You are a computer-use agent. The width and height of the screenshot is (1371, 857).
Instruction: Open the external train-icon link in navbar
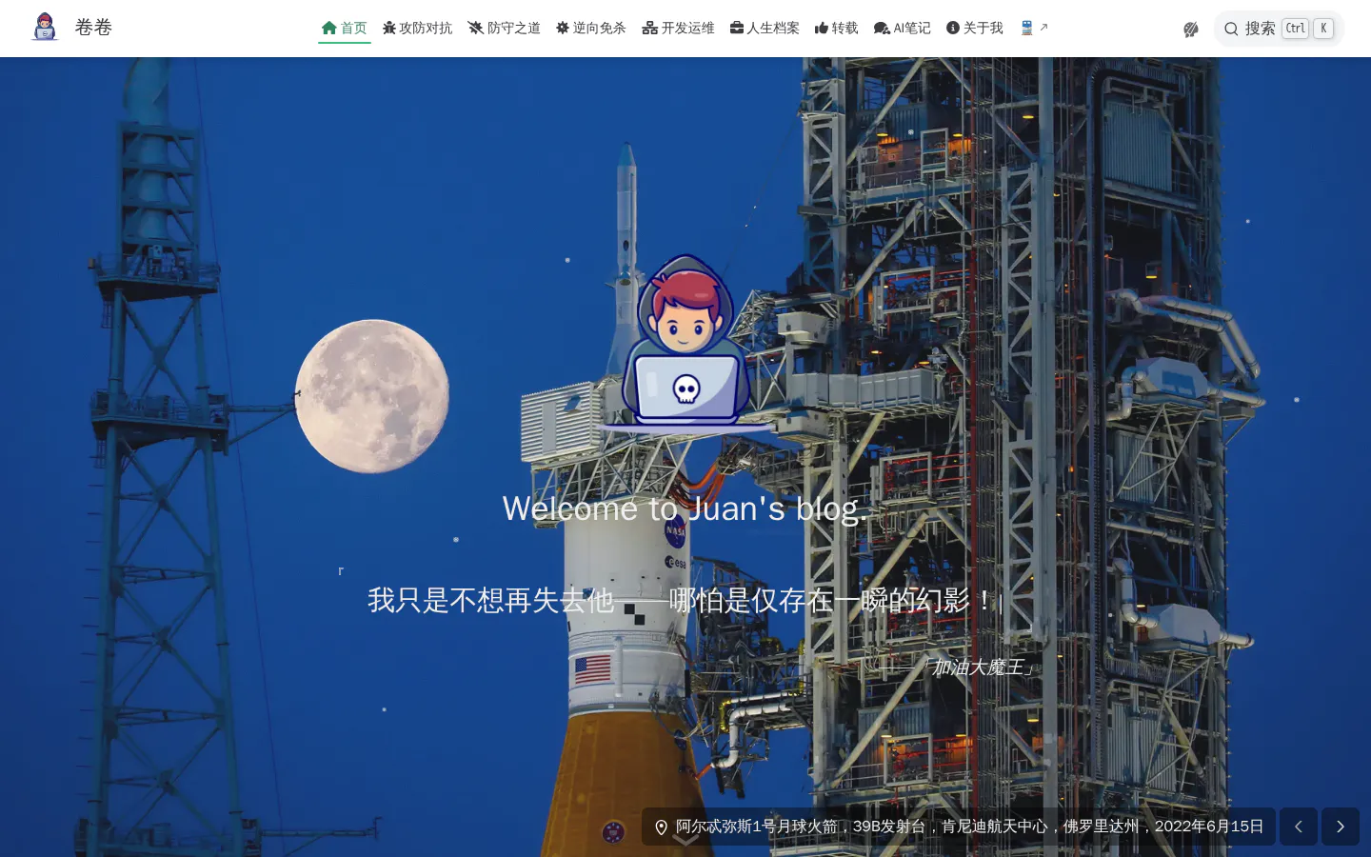click(x=1034, y=28)
